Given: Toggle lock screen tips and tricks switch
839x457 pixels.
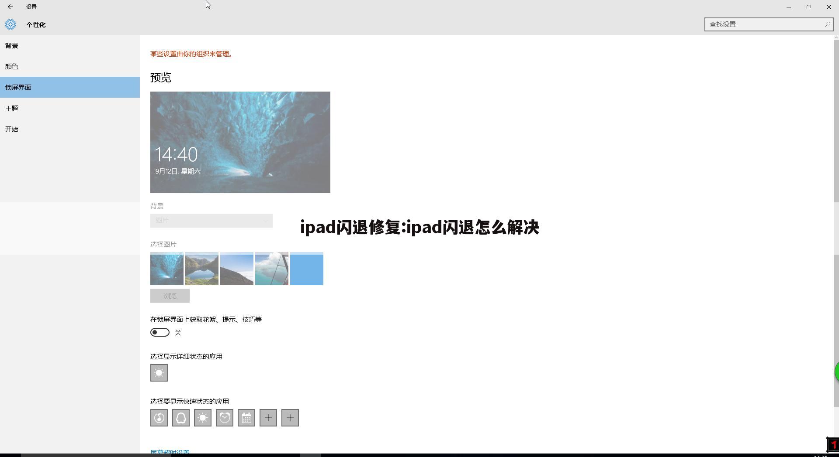Looking at the screenshot, I should [x=160, y=332].
